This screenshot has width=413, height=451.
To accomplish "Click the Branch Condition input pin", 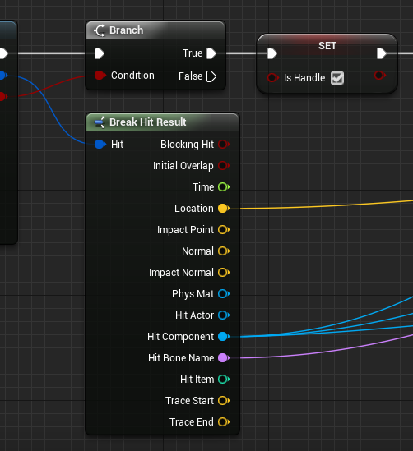I will [x=100, y=76].
